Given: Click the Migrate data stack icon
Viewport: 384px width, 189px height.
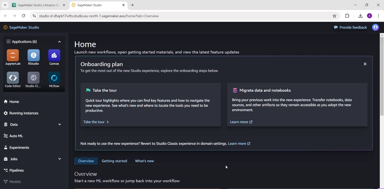Looking at the screenshot, I should [235, 90].
